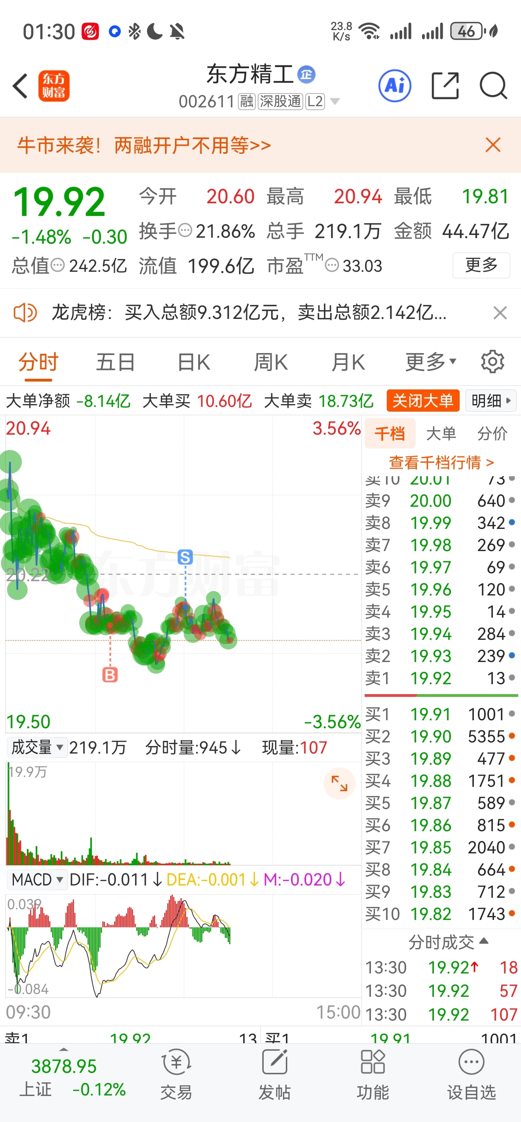
Task: Tap the fullscreen expand chart icon
Action: click(x=339, y=784)
